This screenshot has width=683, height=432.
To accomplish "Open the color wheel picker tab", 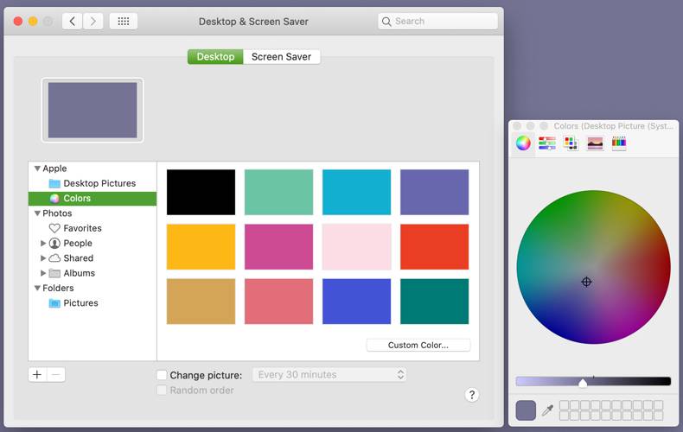I will pyautogui.click(x=523, y=143).
